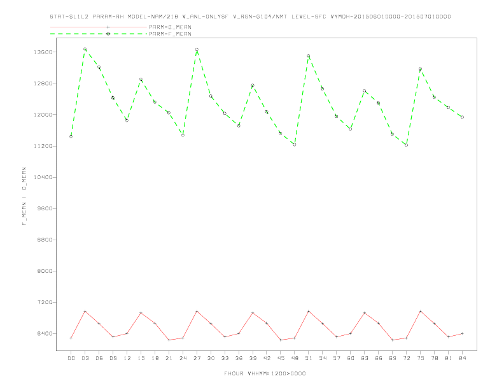Click the O_MEAN plus marker at hour 00
Viewport: 504px width, 390px height.
click(71, 338)
